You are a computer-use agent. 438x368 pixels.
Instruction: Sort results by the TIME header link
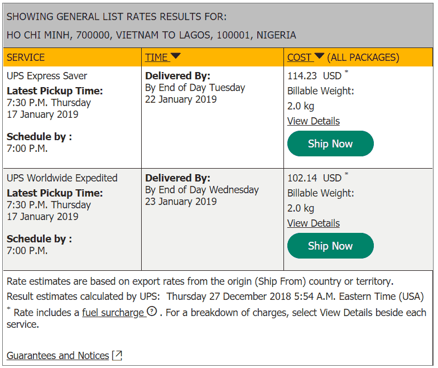pyautogui.click(x=157, y=58)
